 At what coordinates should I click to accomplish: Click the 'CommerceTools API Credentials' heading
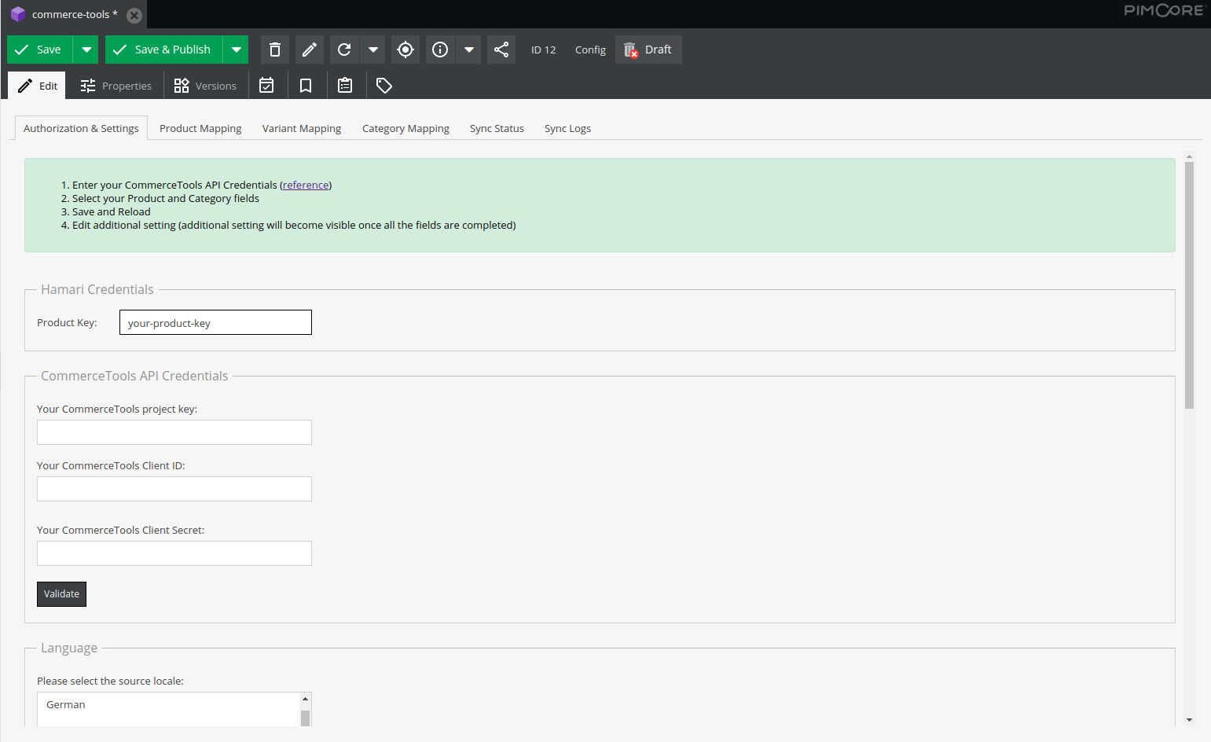tap(134, 376)
